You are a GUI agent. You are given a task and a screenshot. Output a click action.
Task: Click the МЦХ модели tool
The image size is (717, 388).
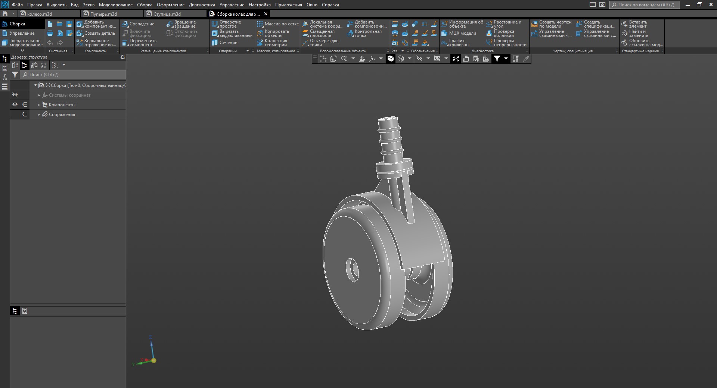459,33
